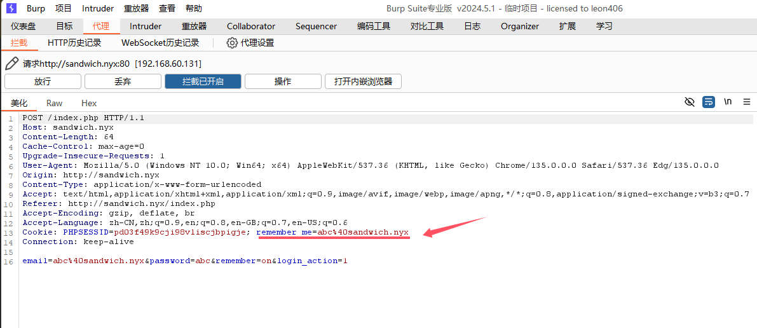The height and width of the screenshot is (328, 757).
Task: Open the hamburger options menu in the editor
Action: coord(747,102)
